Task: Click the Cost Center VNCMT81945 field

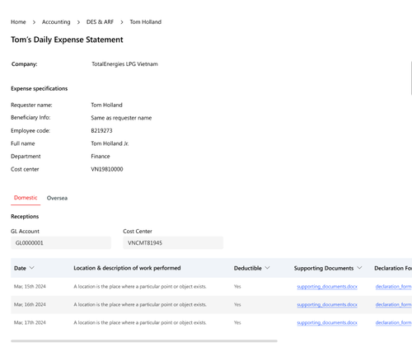Action: point(173,243)
